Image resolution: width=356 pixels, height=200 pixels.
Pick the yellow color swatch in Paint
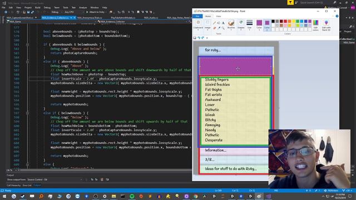point(294,21)
